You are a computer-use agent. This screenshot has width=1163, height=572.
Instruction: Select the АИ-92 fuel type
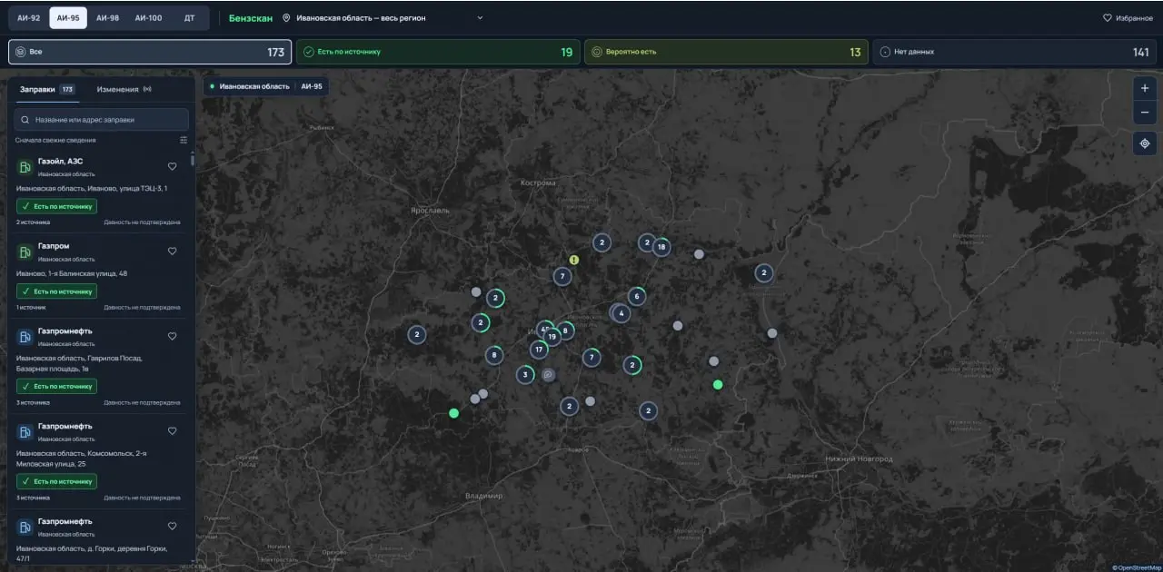pyautogui.click(x=29, y=18)
